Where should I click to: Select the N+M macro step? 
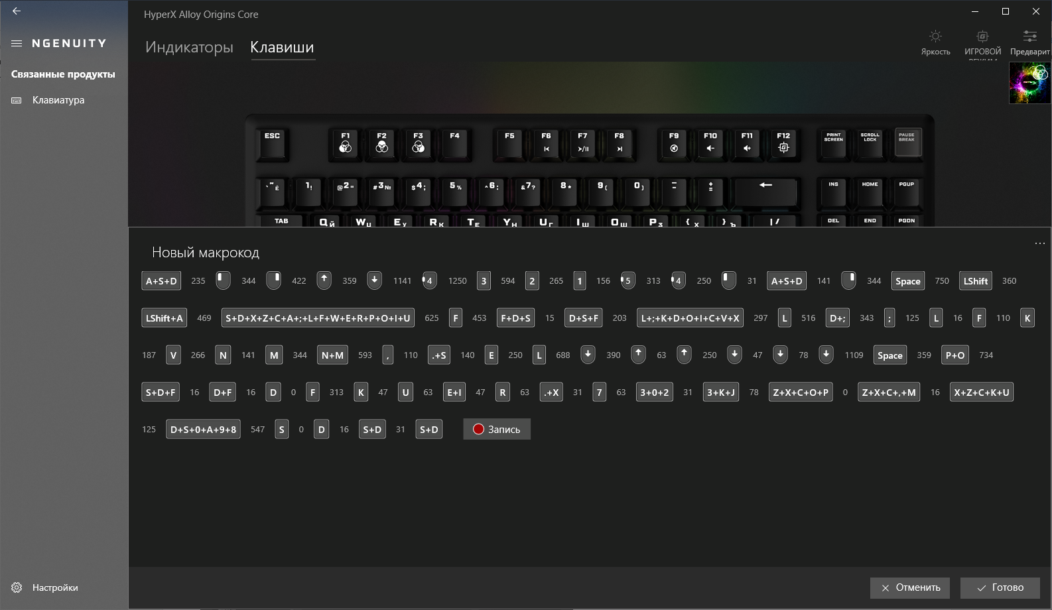(x=332, y=355)
